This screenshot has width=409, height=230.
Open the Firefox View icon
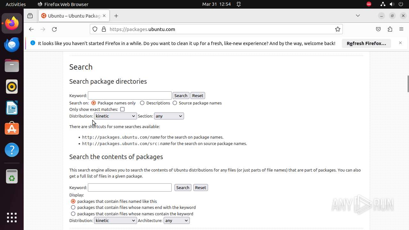pos(30,16)
